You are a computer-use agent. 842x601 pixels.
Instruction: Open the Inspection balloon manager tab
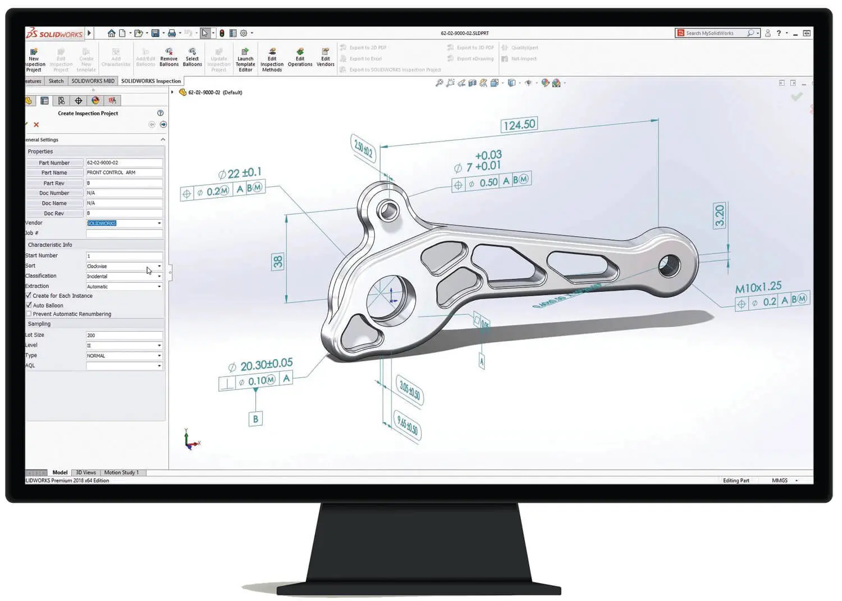(x=112, y=101)
